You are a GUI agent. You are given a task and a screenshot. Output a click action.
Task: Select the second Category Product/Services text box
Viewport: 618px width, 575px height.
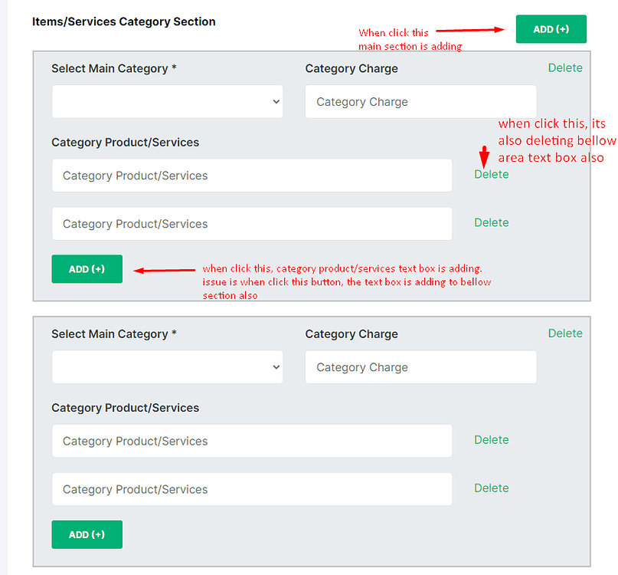(x=253, y=223)
